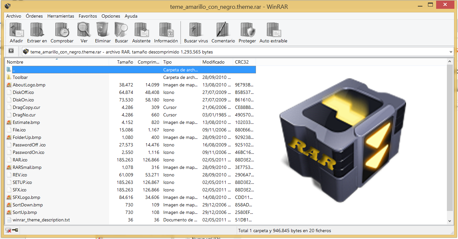Click the Eliminar trash bin icon
Viewport: 458px width, 239px height.
[x=103, y=30]
